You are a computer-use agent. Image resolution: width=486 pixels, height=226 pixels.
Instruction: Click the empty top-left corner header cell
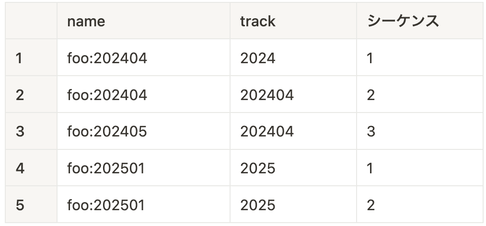coord(31,21)
